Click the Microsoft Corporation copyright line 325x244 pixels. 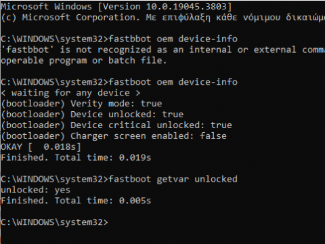162,18
